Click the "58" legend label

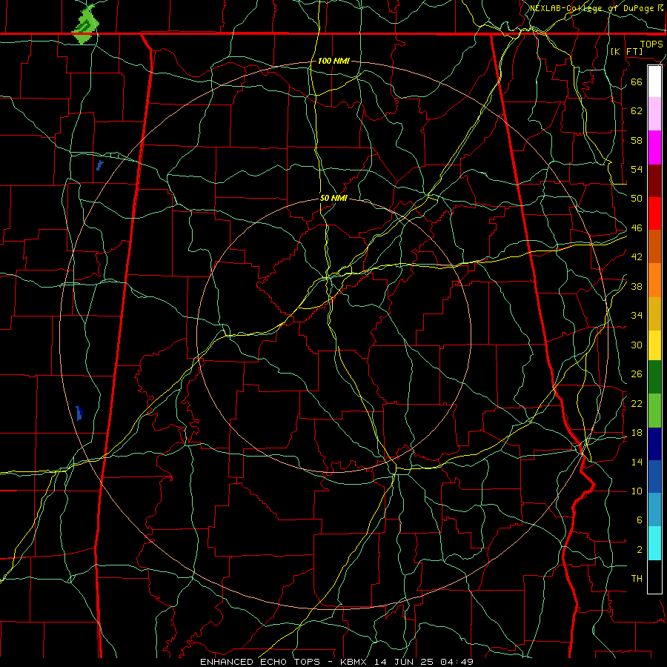coord(637,140)
